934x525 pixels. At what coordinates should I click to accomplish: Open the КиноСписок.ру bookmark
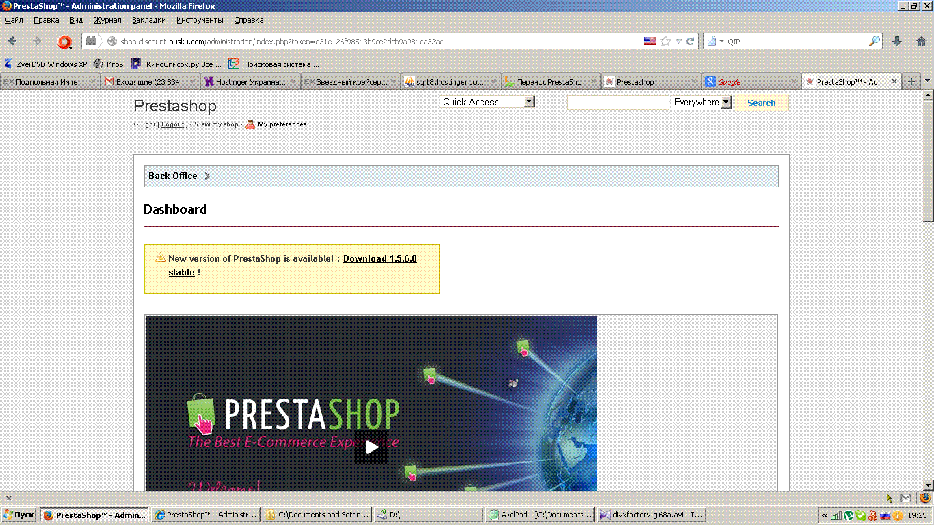pos(176,64)
